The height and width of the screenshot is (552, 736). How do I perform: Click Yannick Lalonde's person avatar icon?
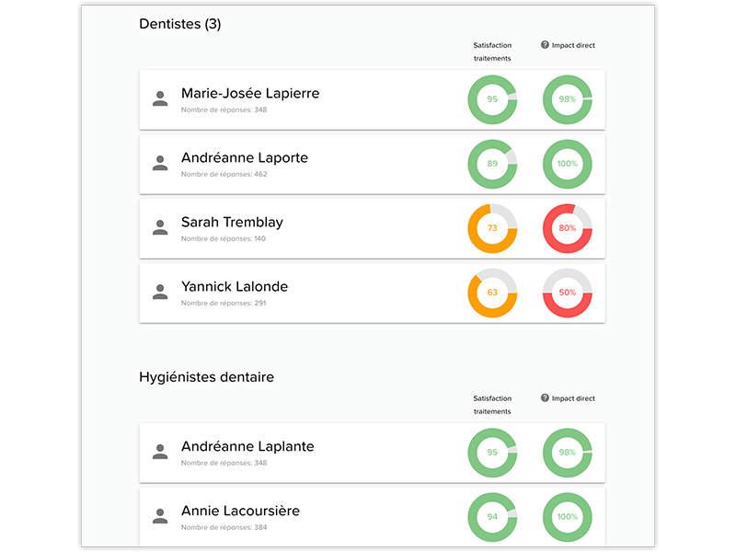(160, 293)
